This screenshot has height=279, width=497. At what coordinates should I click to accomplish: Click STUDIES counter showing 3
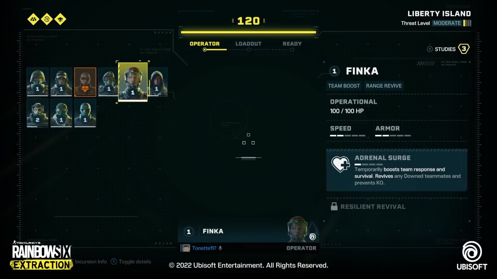tap(463, 49)
